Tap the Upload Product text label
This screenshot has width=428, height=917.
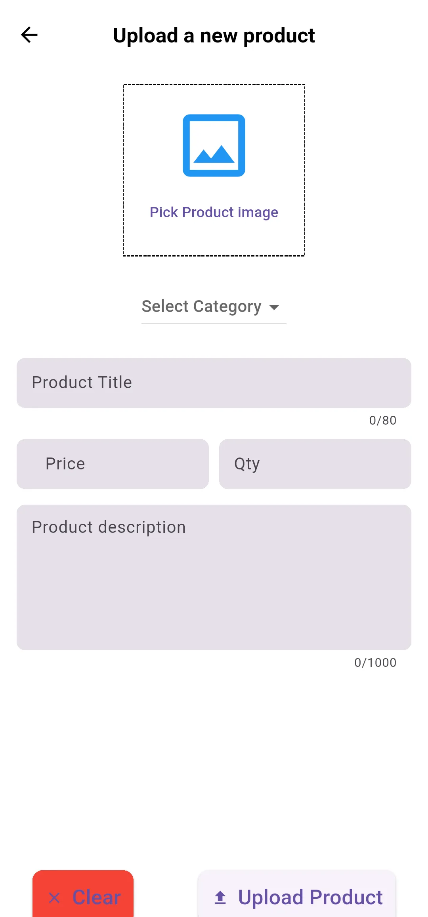[310, 898]
